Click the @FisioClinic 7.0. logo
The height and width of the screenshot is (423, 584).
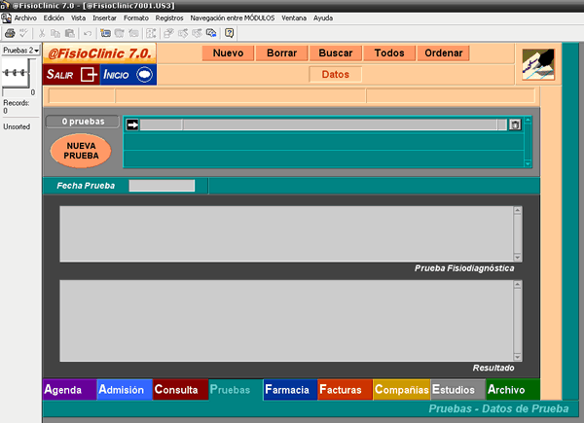(x=100, y=53)
